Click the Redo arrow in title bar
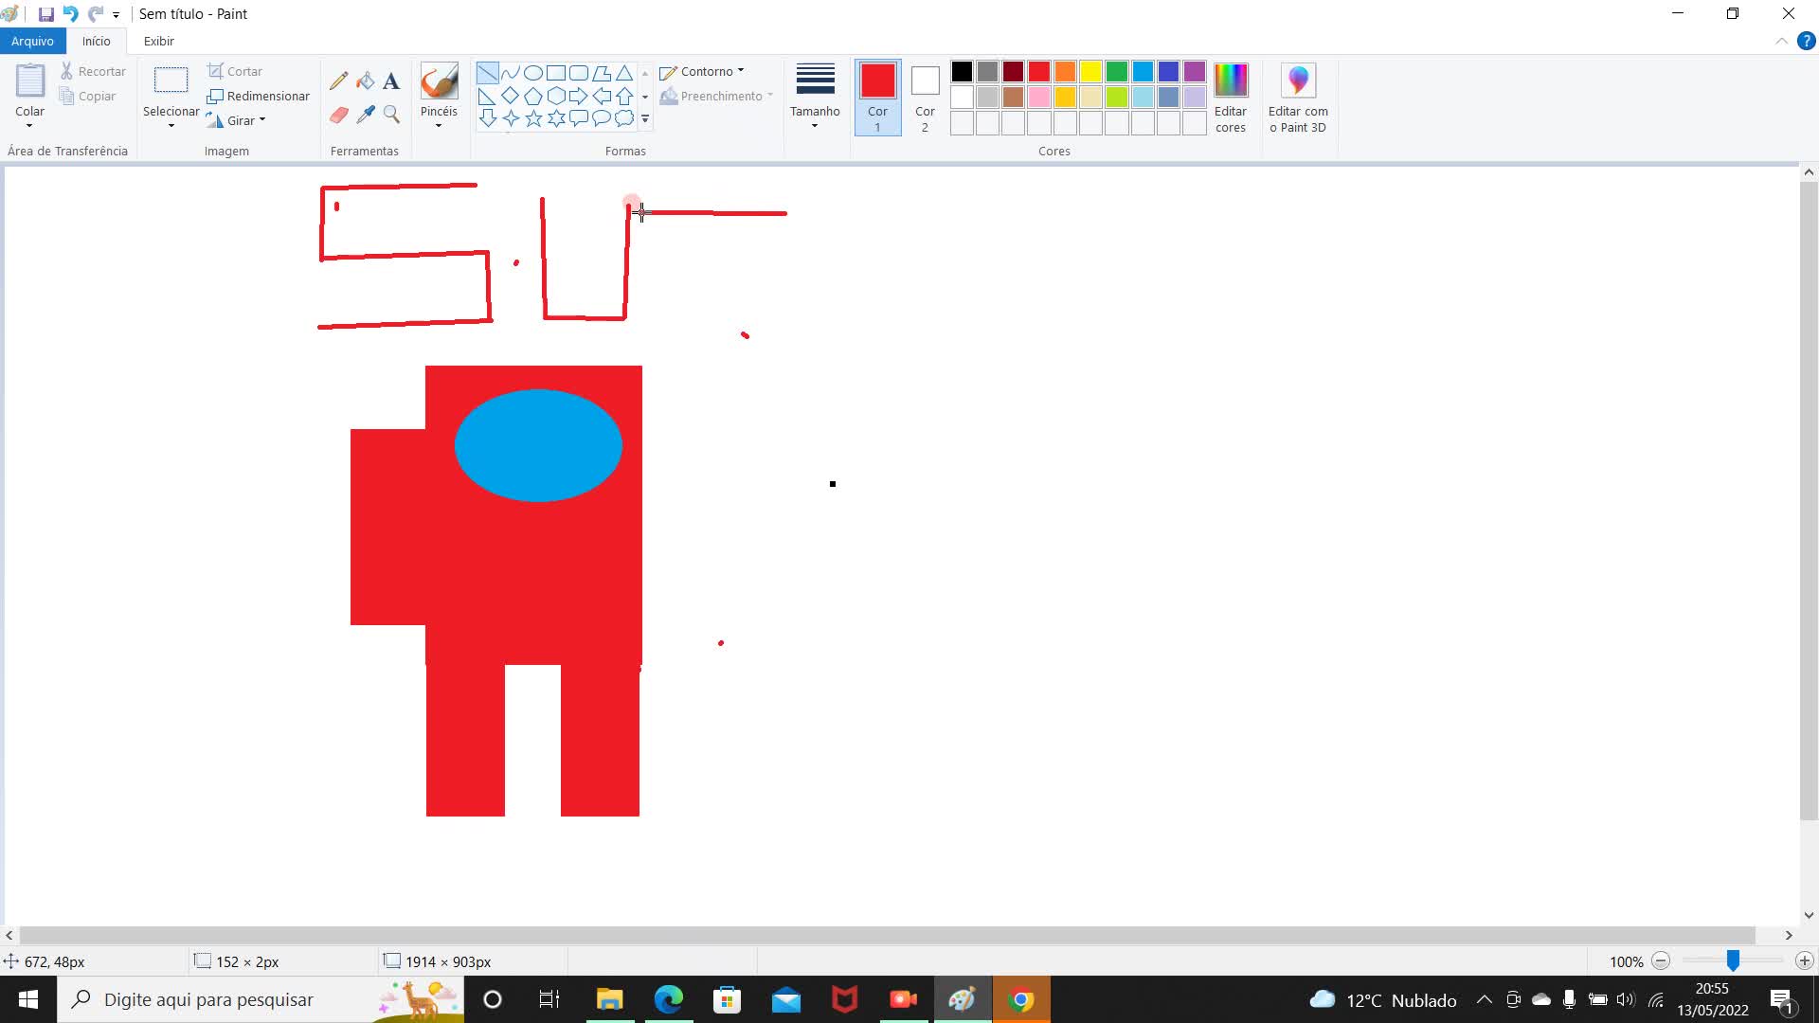The height and width of the screenshot is (1023, 1819). tap(96, 14)
